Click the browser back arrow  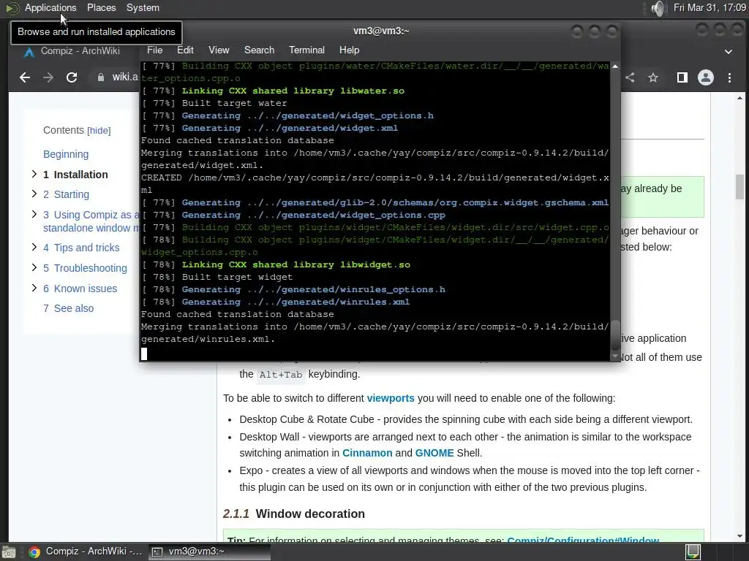point(25,77)
